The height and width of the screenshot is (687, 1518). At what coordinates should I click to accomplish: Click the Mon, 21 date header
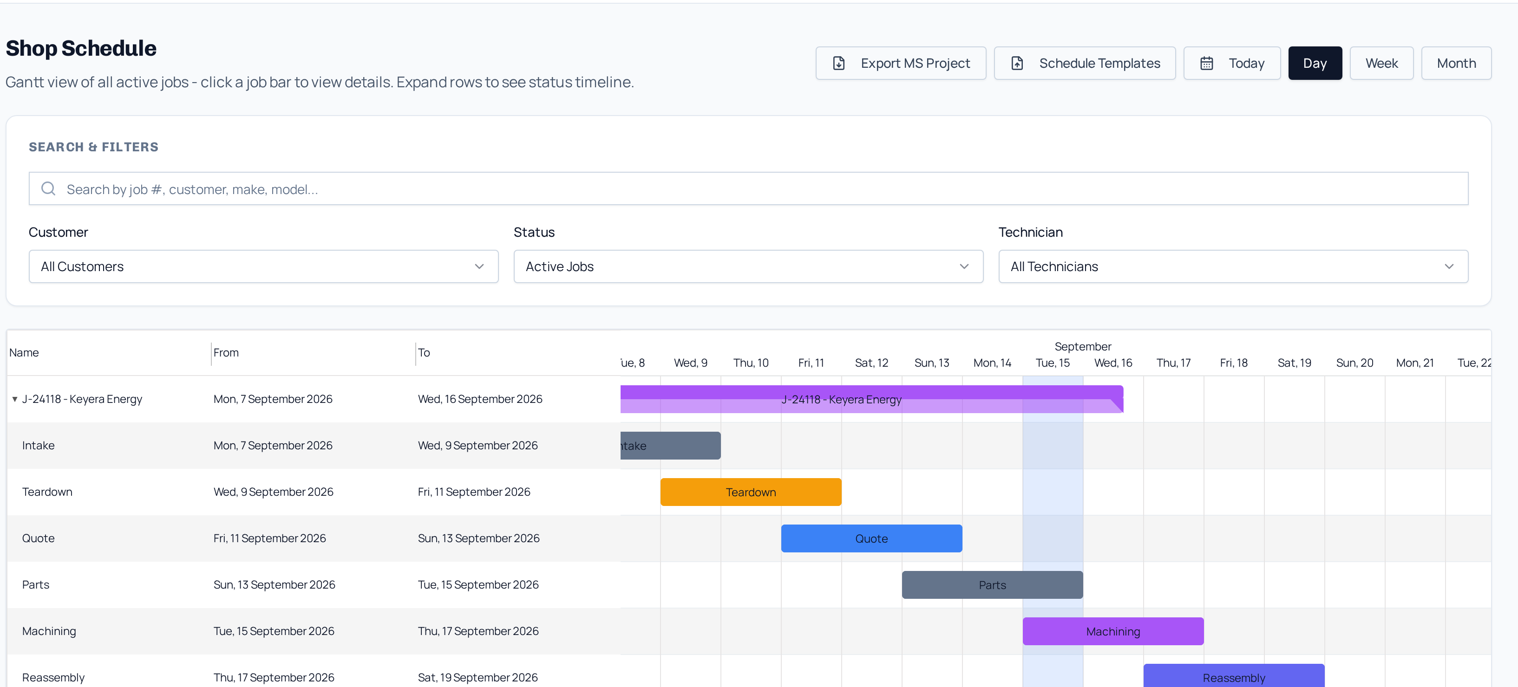1415,363
